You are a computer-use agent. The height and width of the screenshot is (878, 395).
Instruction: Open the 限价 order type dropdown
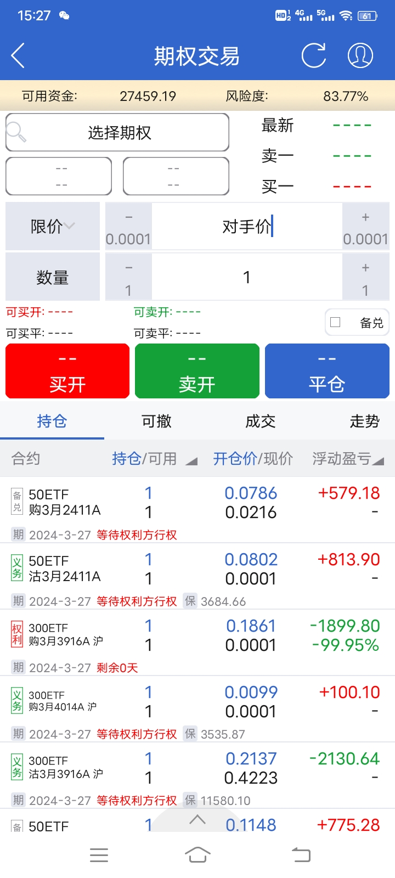pos(53,226)
